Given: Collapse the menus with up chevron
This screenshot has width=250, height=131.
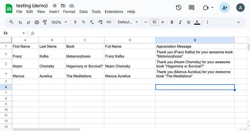Looking at the screenshot, I should tap(238, 22).
